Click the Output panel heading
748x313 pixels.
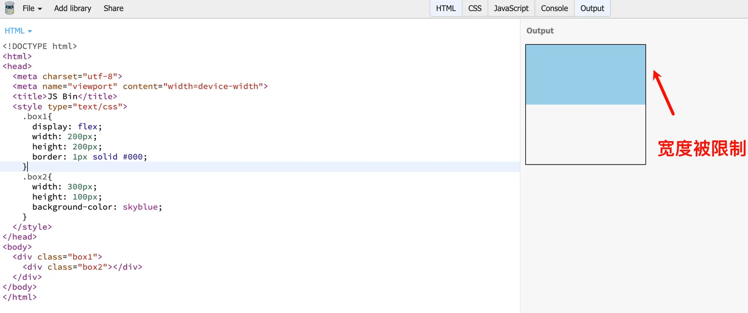tap(540, 31)
